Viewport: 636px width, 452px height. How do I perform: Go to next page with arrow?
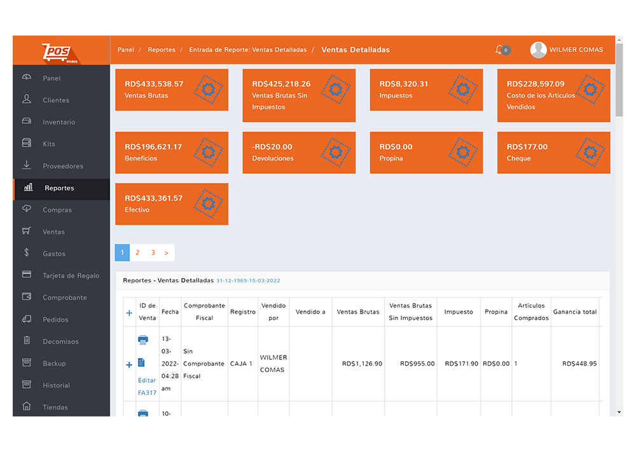click(x=166, y=253)
